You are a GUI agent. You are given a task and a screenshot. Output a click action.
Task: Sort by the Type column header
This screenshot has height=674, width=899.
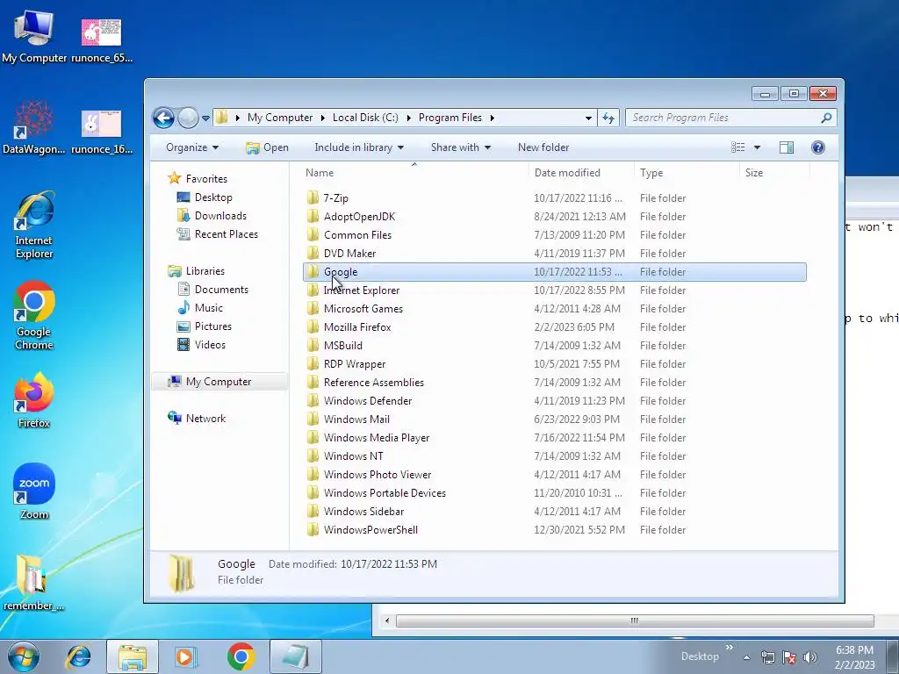coord(687,173)
